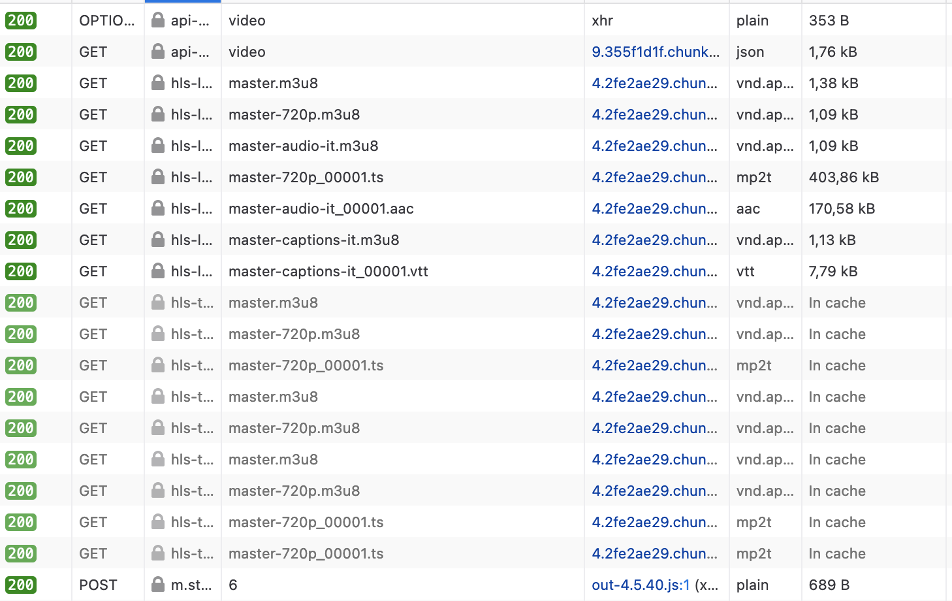This screenshot has width=952, height=601.
Task: Click the vtt type cell
Action: (x=745, y=271)
